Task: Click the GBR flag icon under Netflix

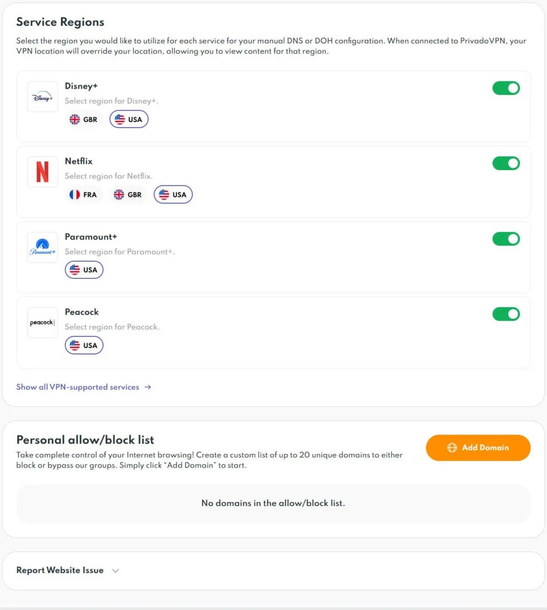Action: (x=119, y=194)
